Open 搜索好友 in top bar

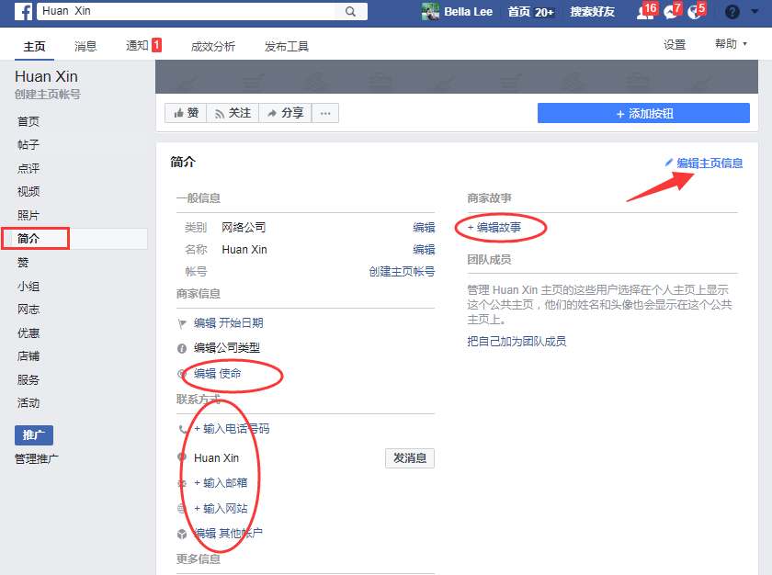592,12
